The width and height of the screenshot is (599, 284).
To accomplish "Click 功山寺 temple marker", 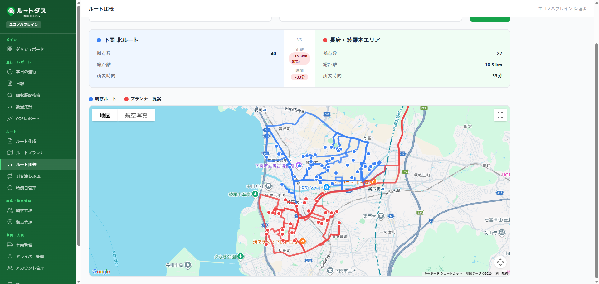I will [x=502, y=232].
